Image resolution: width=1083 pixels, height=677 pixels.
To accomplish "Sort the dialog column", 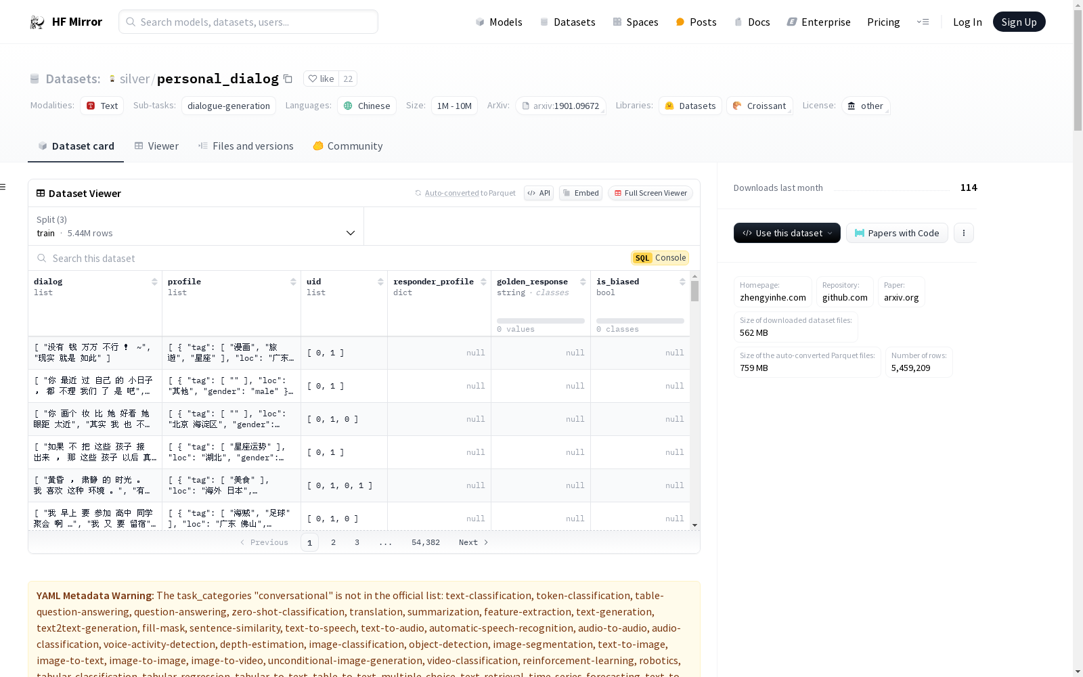I will pos(154,282).
